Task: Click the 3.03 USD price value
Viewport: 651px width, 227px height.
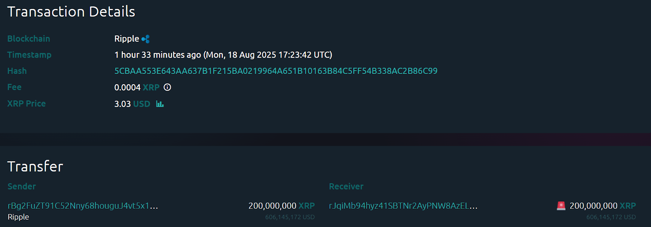Action: [132, 104]
